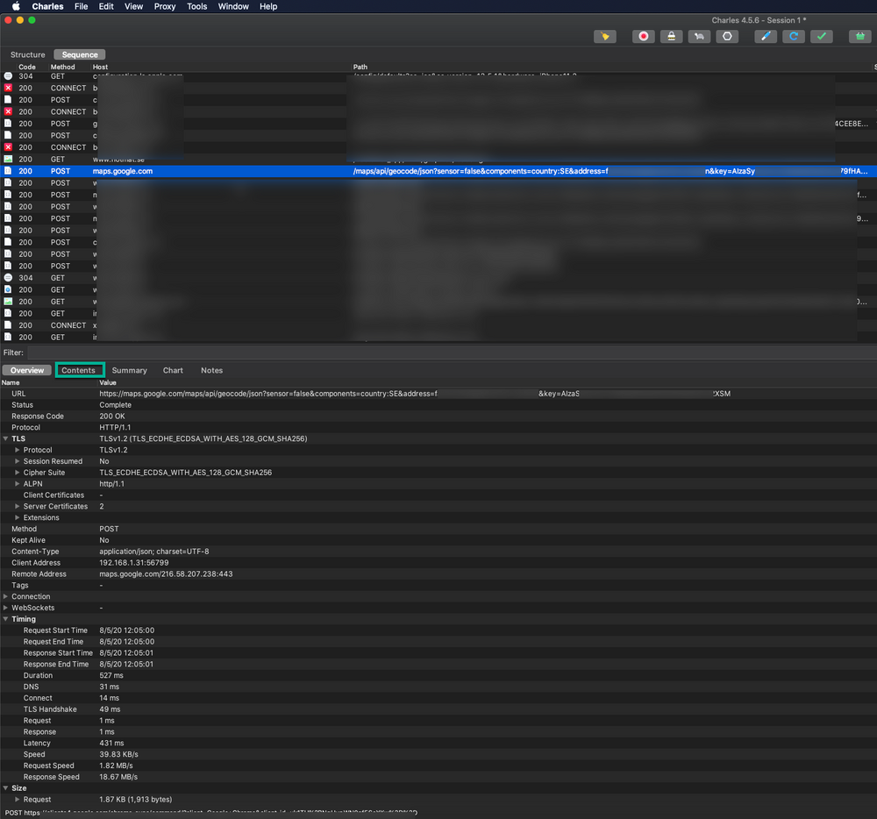
Task: Switch to Sequence view
Action: click(x=79, y=53)
